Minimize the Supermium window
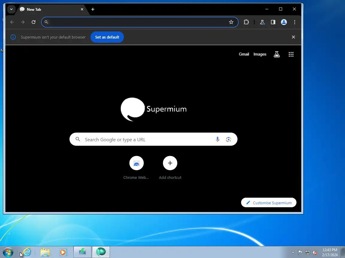 coord(267,9)
